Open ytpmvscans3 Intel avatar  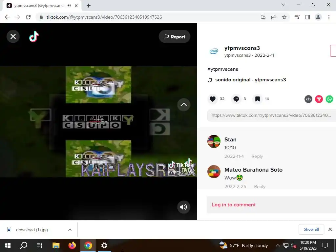coord(214,51)
